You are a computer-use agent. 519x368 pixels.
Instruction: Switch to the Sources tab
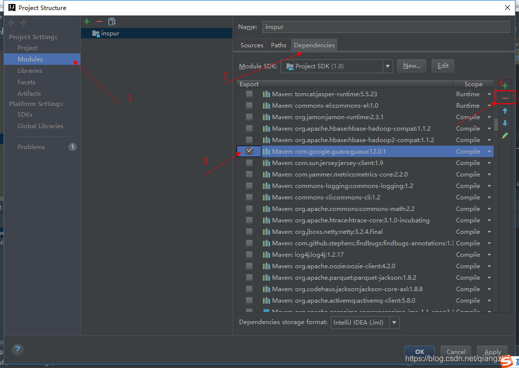(x=252, y=44)
